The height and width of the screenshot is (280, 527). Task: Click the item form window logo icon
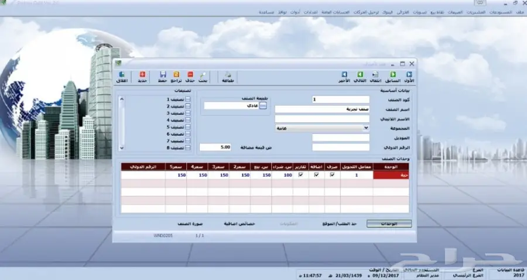pos(118,63)
